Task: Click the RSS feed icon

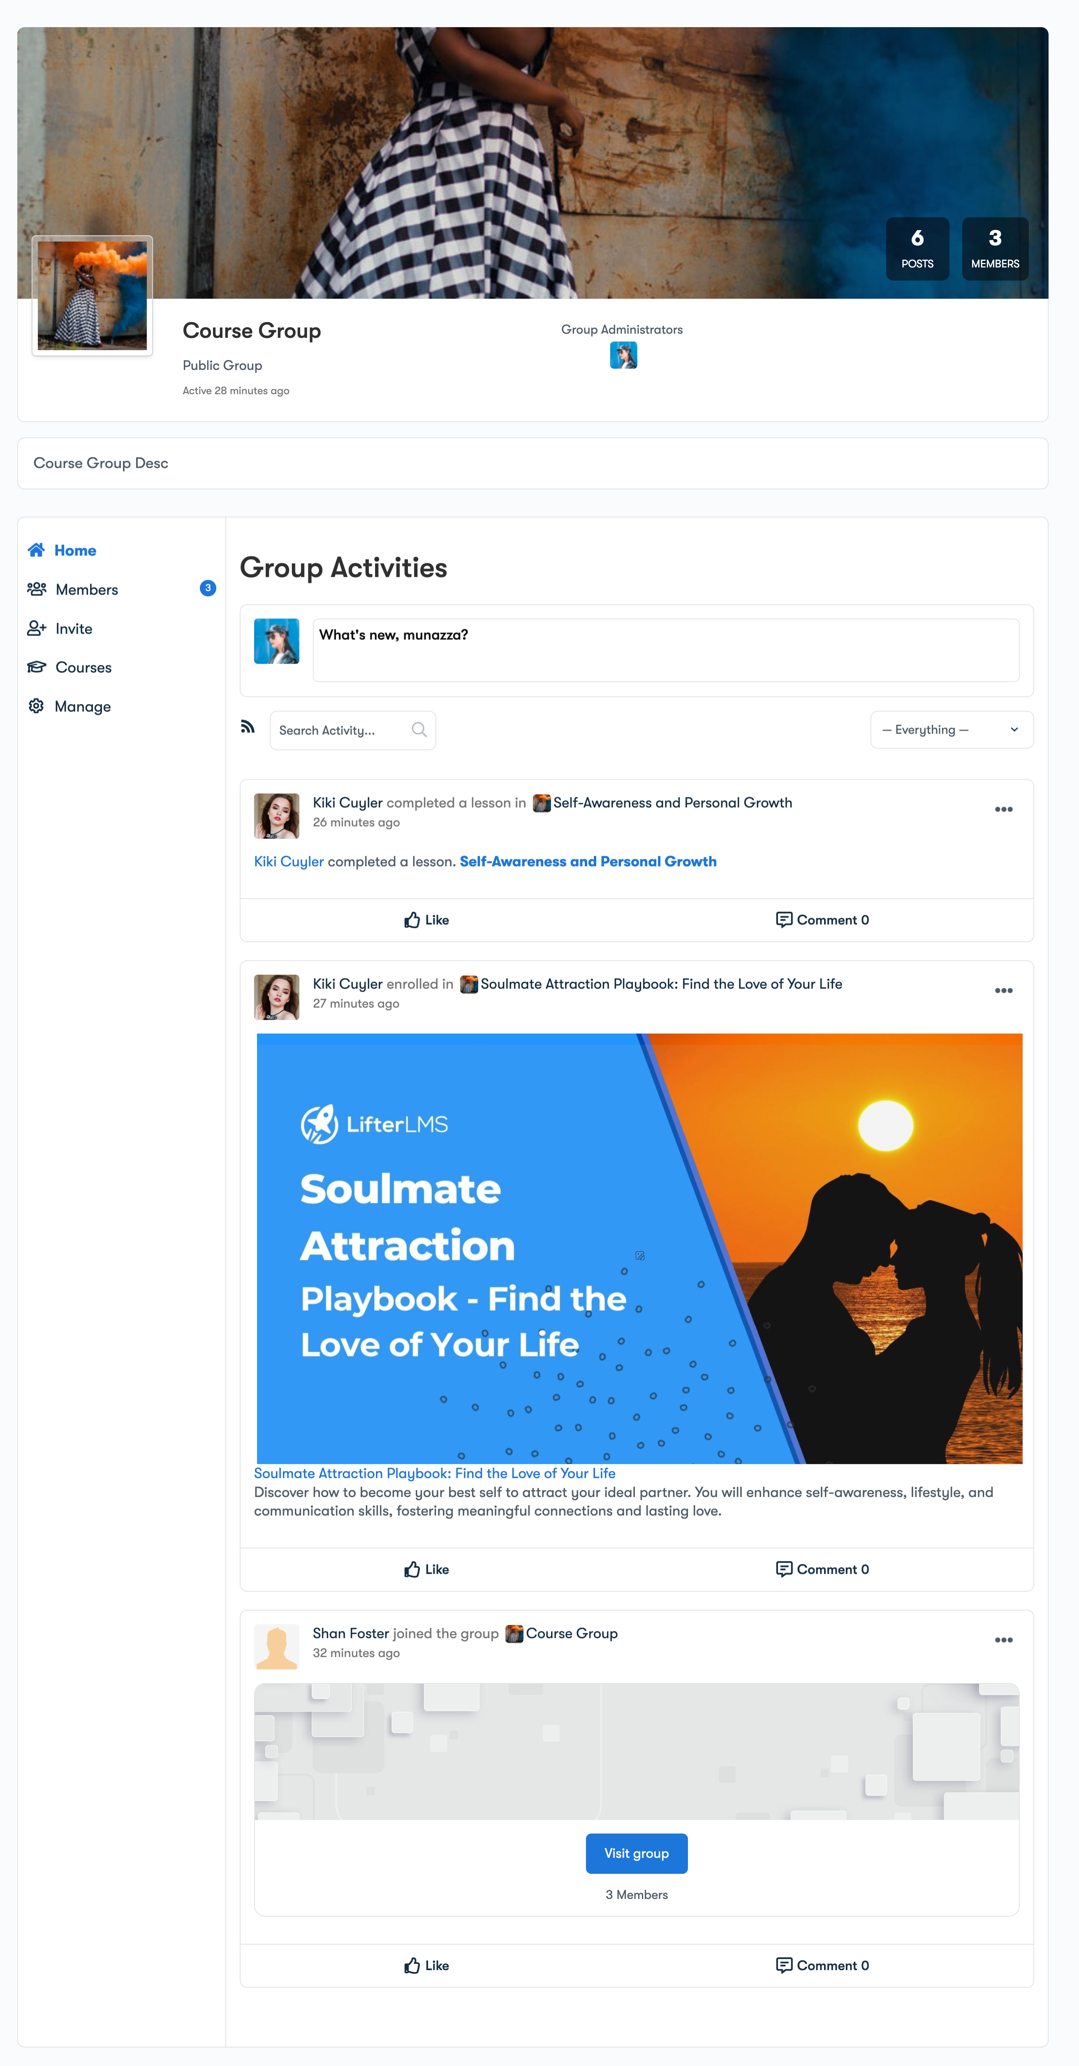Action: [248, 727]
